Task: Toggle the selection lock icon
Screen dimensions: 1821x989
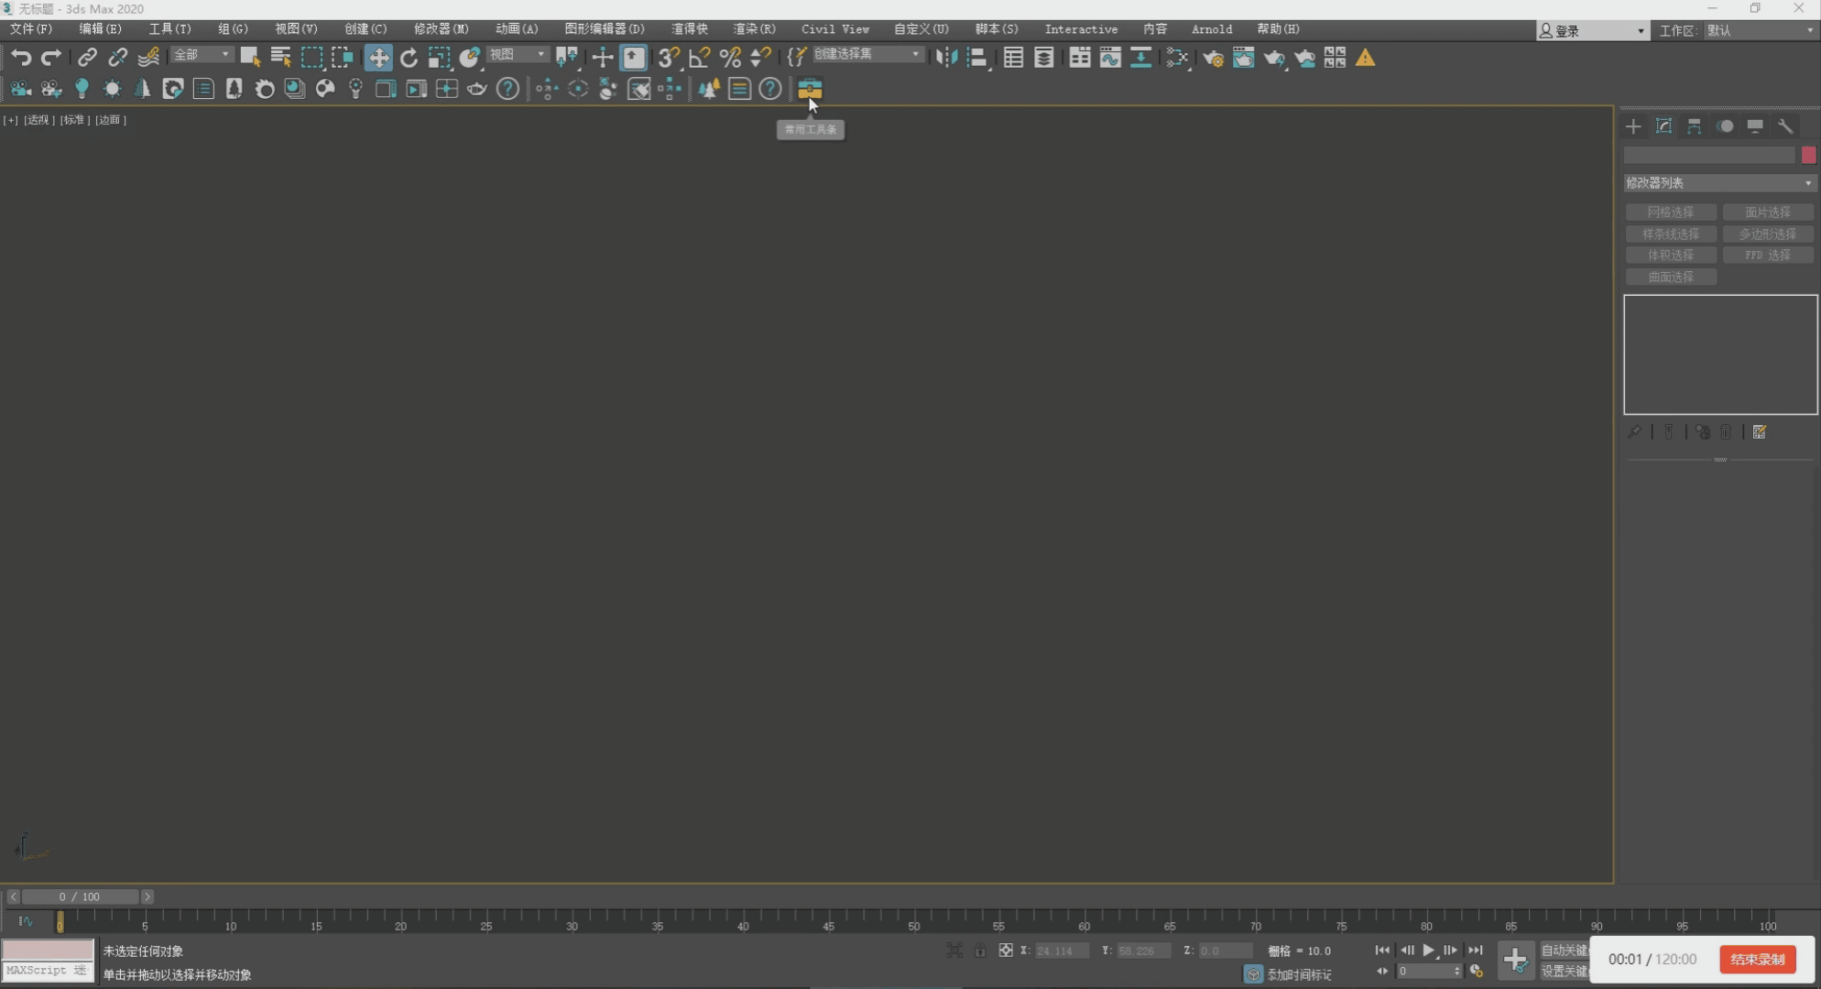Action: pyautogui.click(x=980, y=951)
